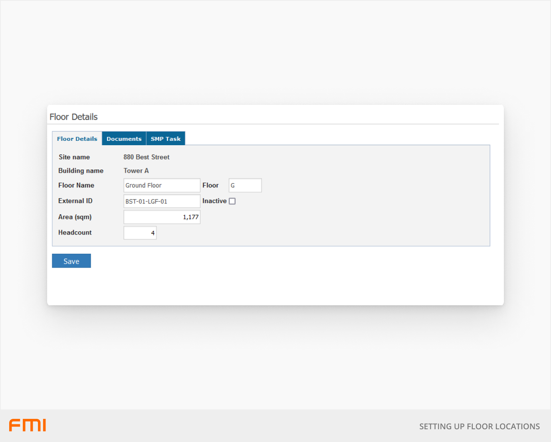Click the Inactive label text
Image resolution: width=551 pixels, height=442 pixels.
tap(214, 201)
